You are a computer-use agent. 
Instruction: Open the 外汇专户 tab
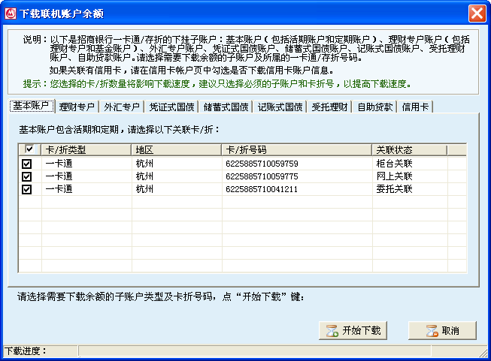(x=121, y=107)
